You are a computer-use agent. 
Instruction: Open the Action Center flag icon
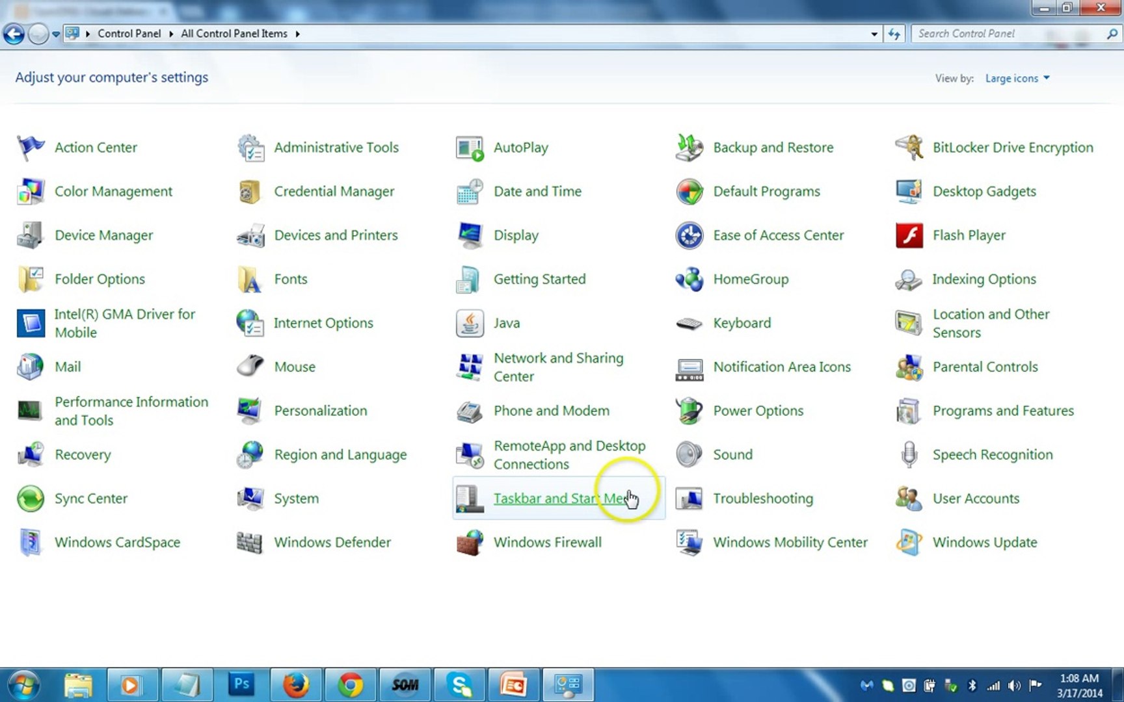click(30, 148)
